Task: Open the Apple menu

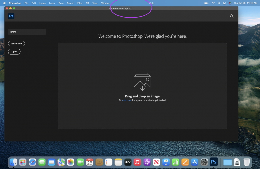Action: (4, 3)
